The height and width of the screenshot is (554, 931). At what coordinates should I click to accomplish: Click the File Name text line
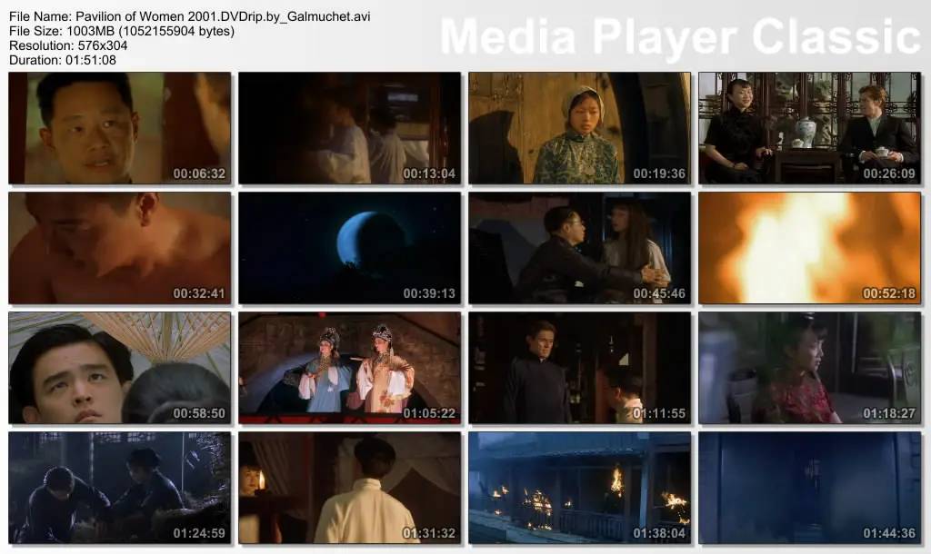[x=190, y=16]
